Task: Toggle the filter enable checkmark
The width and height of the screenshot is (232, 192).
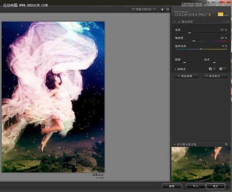Action: (x=179, y=22)
